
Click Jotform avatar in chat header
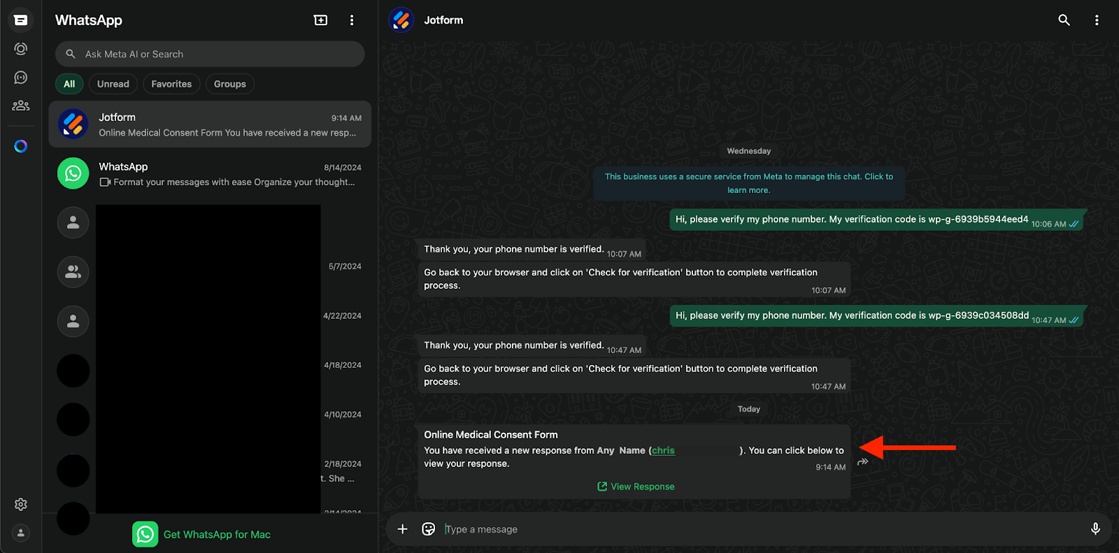pos(401,20)
